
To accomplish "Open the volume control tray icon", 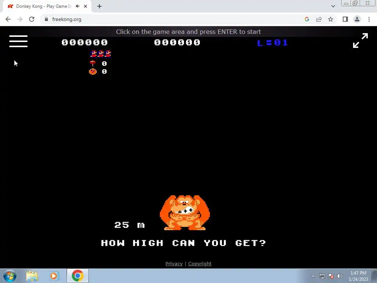I will (x=339, y=276).
